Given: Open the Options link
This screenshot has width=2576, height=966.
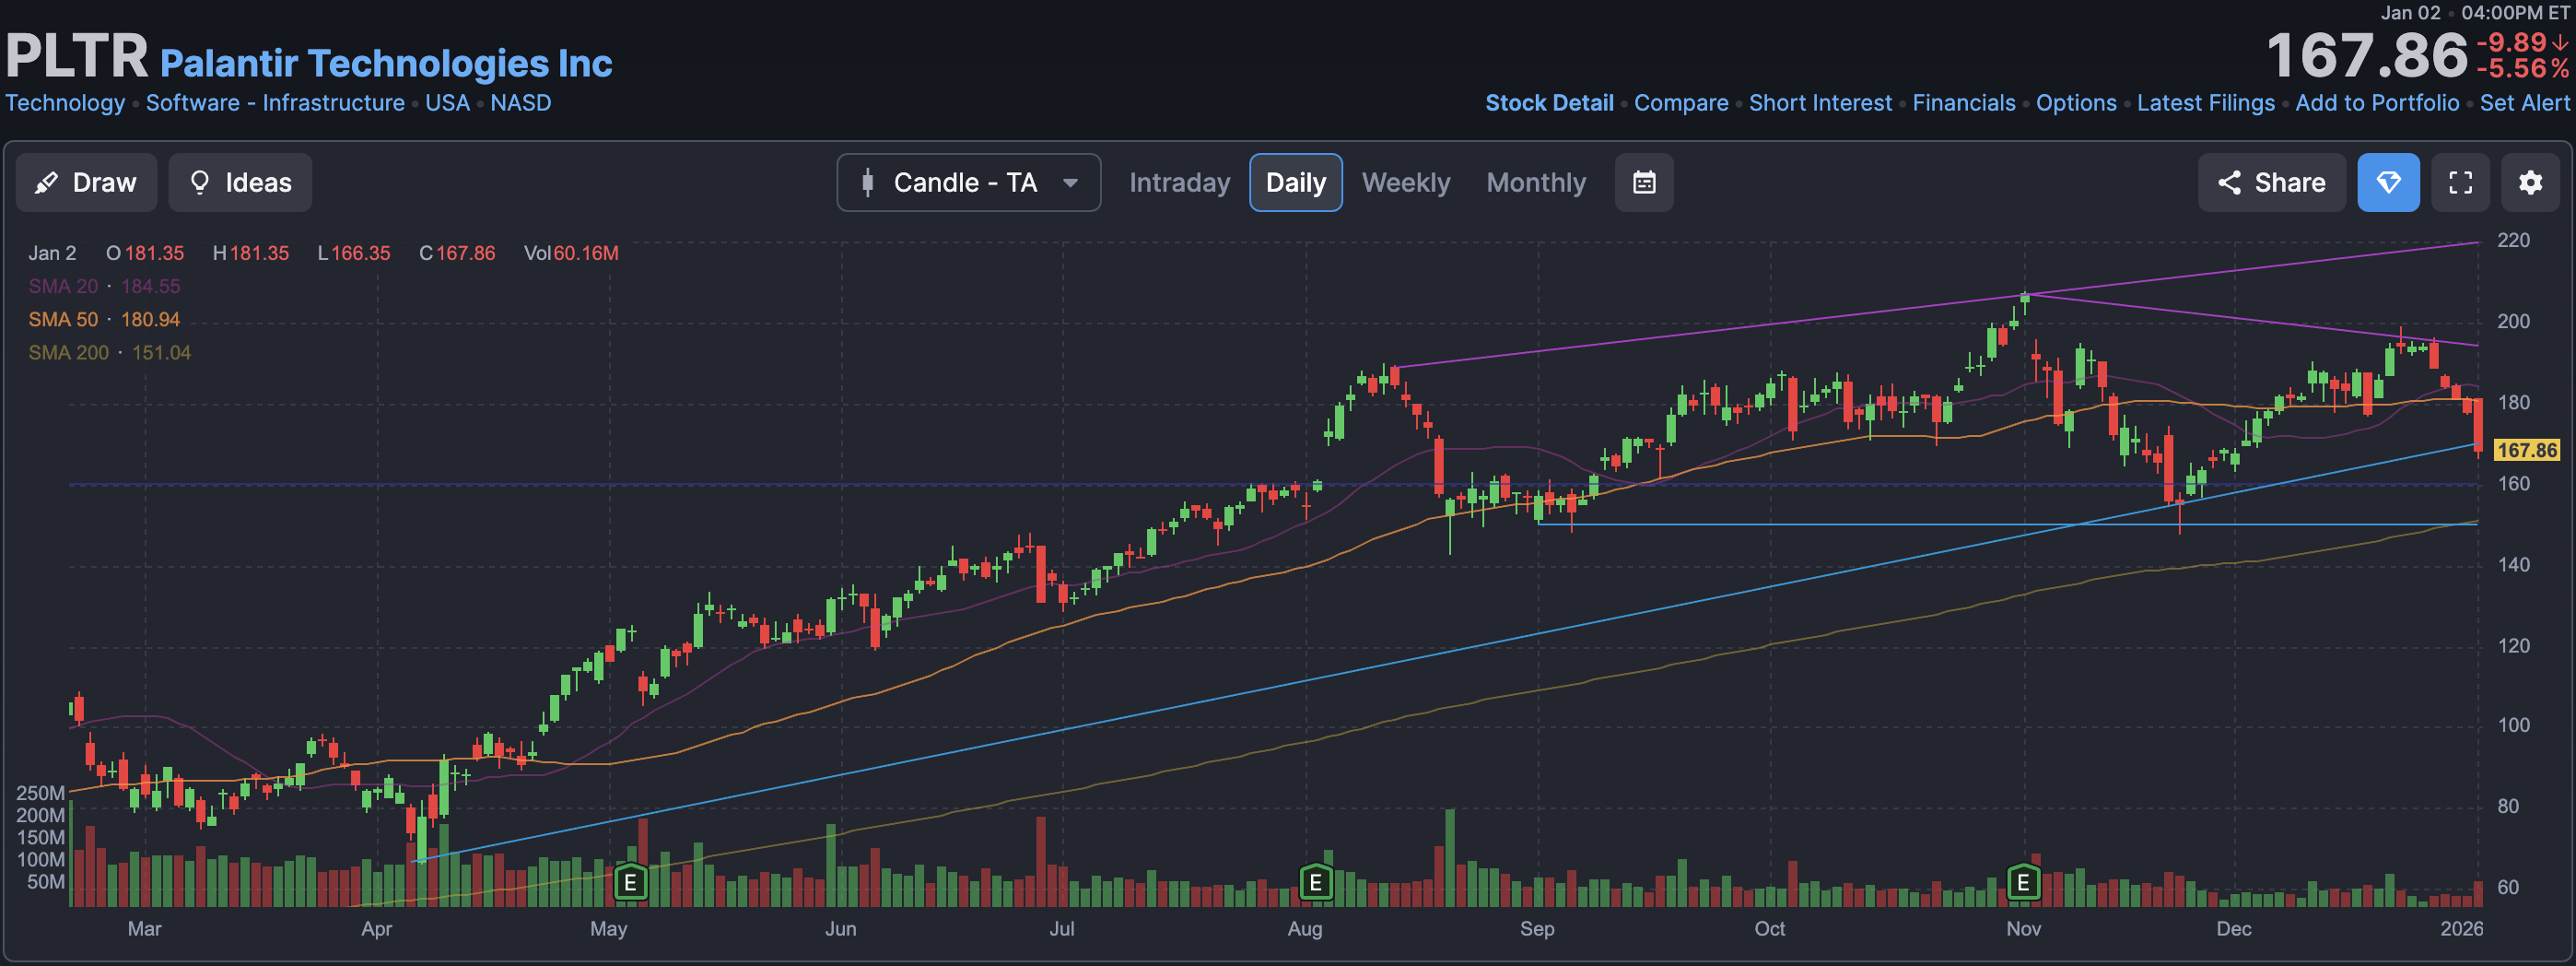Looking at the screenshot, I should [2076, 103].
